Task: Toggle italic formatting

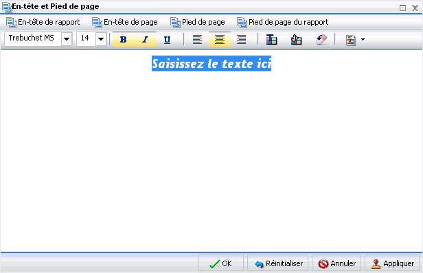Action: click(x=146, y=39)
